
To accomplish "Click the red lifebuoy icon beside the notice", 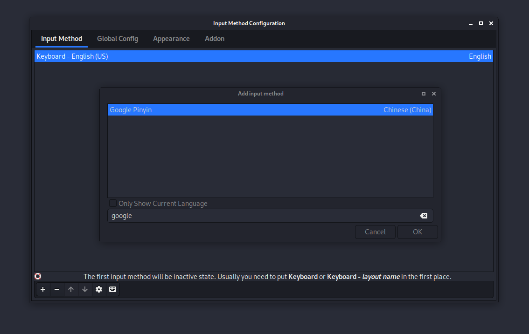I will [38, 276].
